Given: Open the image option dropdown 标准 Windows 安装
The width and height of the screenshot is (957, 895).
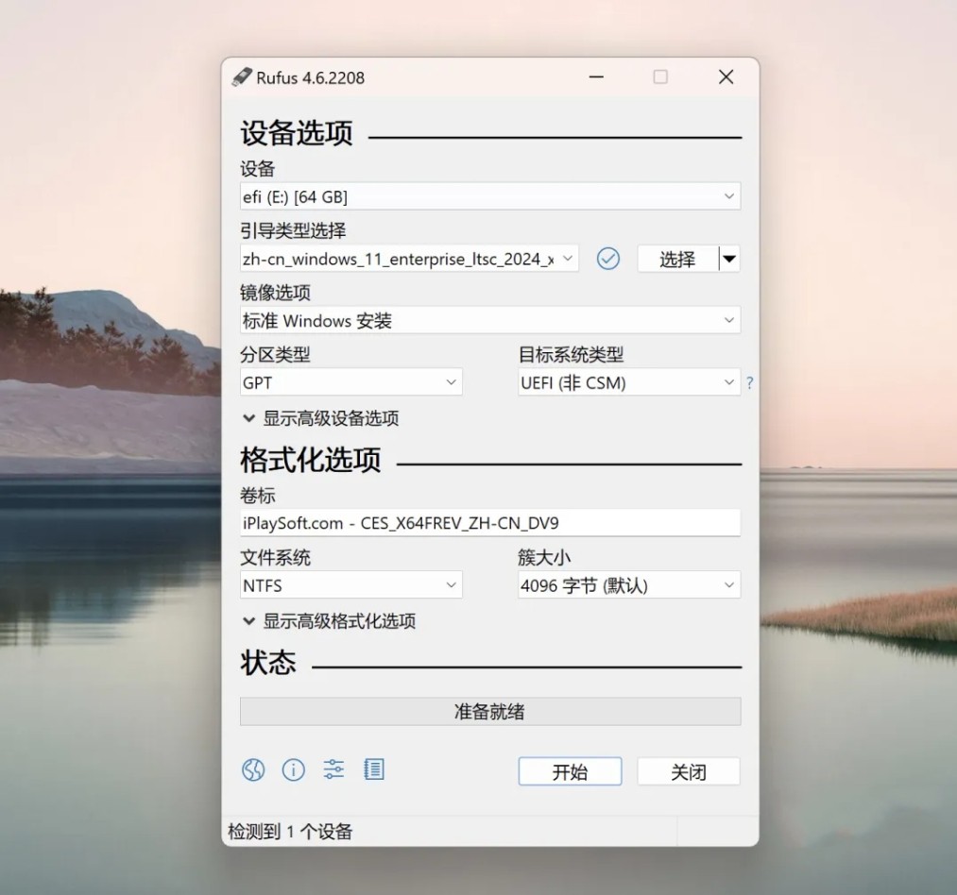Looking at the screenshot, I should coord(490,320).
